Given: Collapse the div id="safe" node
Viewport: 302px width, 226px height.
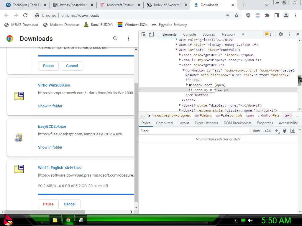Looking at the screenshot, I should (x=176, y=49).
